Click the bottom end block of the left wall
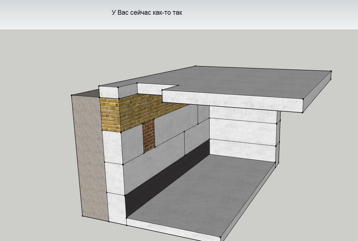358x241 pixels. 117,208
